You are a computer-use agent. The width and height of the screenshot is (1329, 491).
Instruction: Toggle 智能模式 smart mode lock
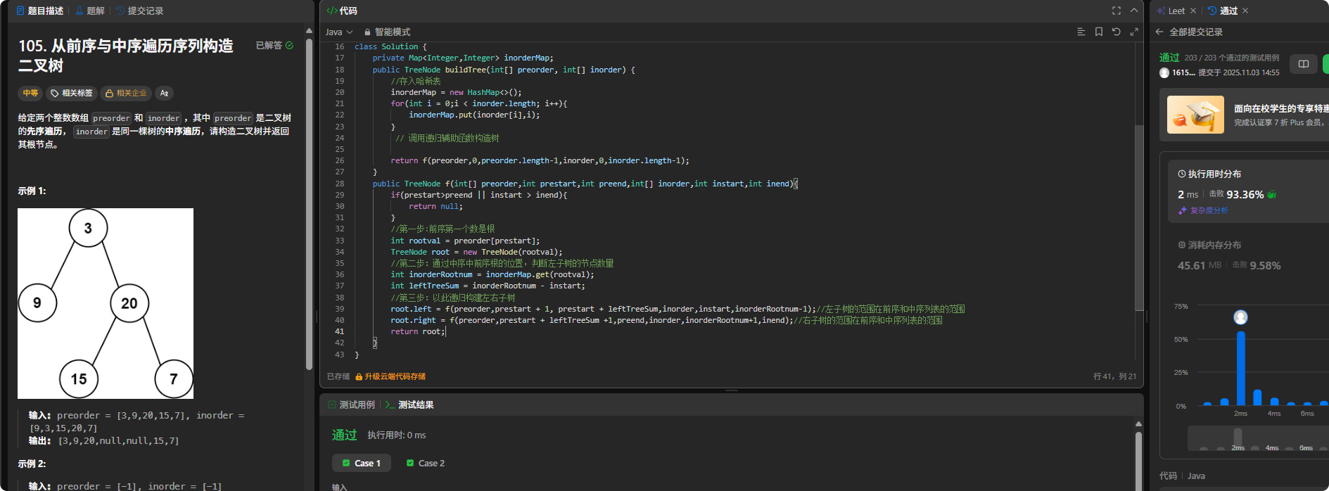[x=387, y=32]
